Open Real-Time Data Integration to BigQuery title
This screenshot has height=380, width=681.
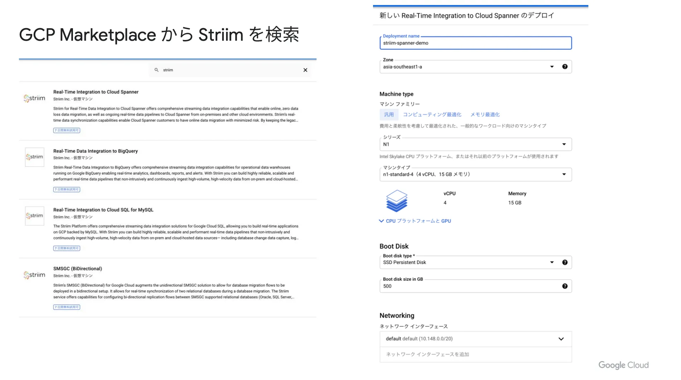click(x=95, y=151)
